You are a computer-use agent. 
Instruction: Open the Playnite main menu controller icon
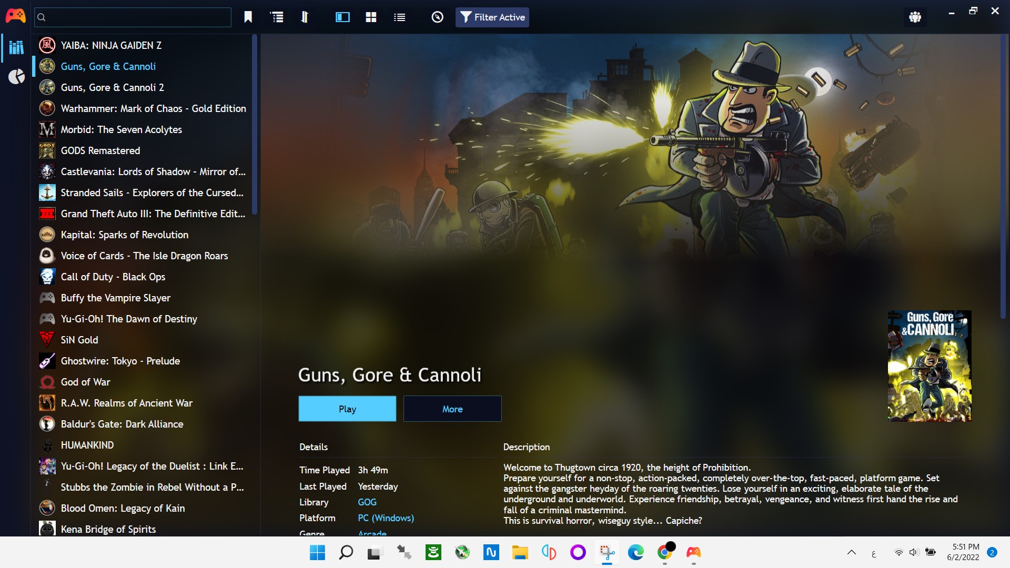15,17
